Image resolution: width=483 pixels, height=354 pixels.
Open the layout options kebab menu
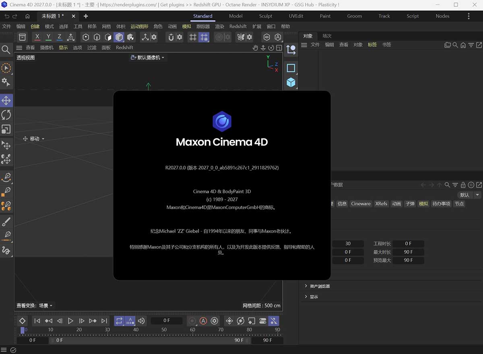click(x=469, y=16)
